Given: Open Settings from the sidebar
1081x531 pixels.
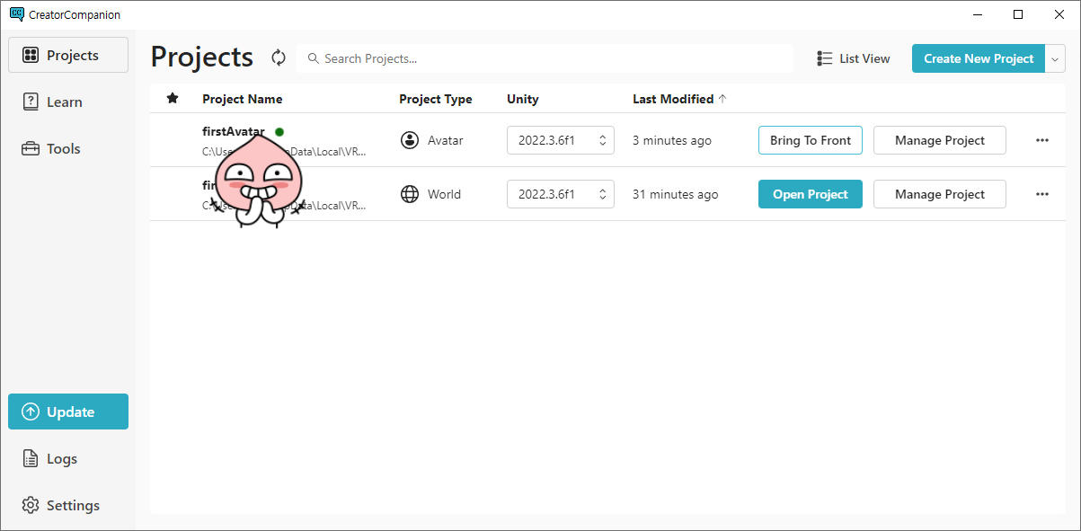Looking at the screenshot, I should (68, 505).
